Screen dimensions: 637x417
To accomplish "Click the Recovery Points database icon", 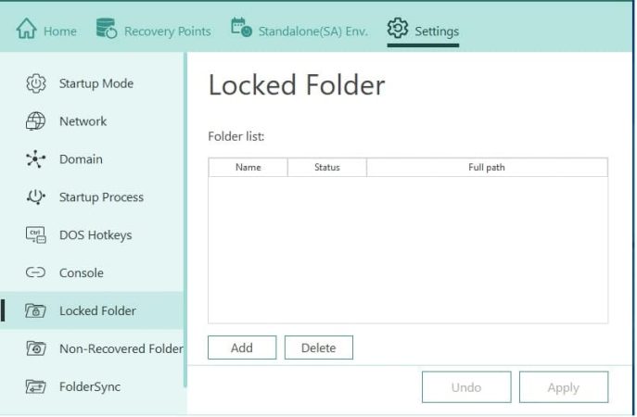I will 107,30.
